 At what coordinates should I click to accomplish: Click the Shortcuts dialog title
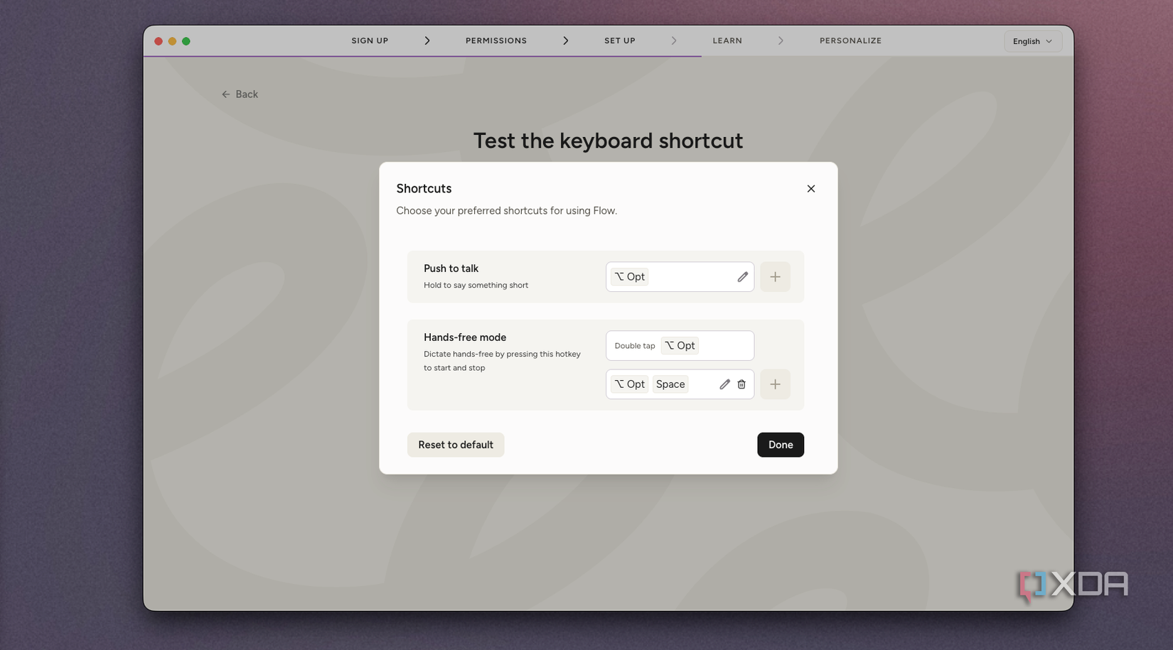(424, 188)
